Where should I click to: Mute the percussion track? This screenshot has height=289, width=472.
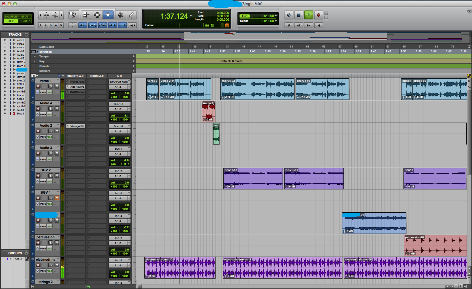click(x=57, y=243)
